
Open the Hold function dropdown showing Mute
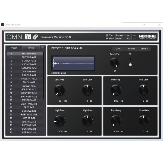pos(123,39)
